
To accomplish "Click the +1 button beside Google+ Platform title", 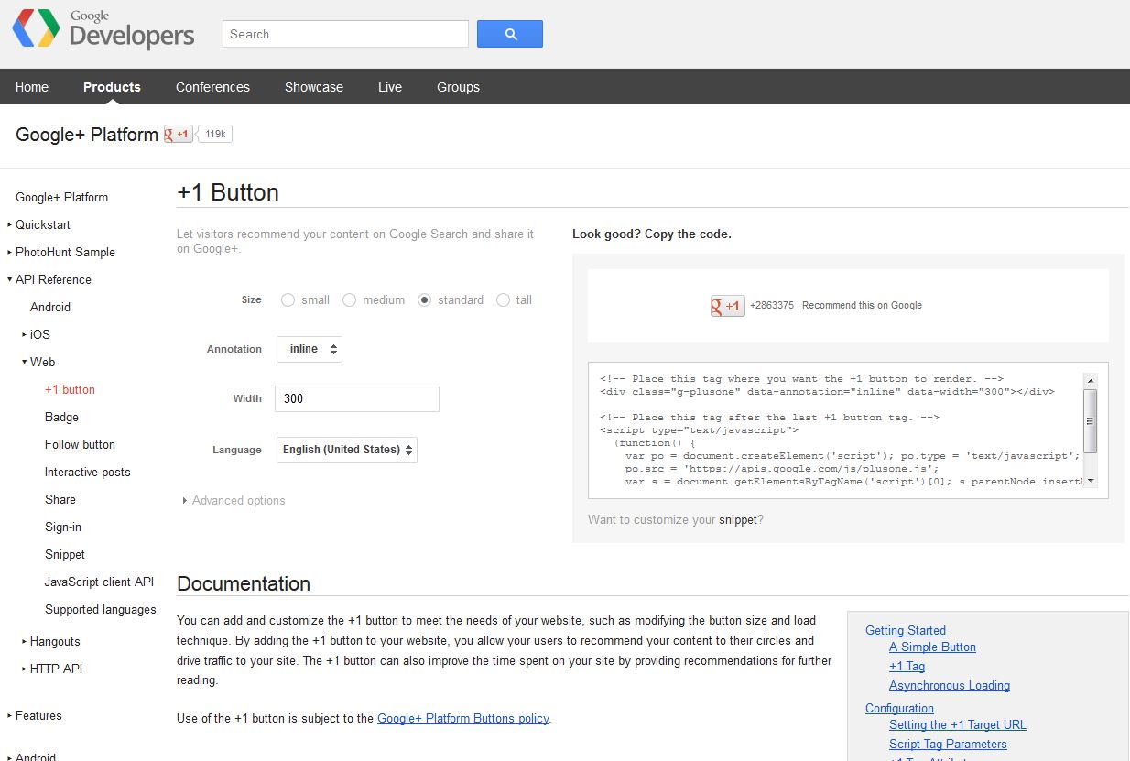I will tap(179, 135).
